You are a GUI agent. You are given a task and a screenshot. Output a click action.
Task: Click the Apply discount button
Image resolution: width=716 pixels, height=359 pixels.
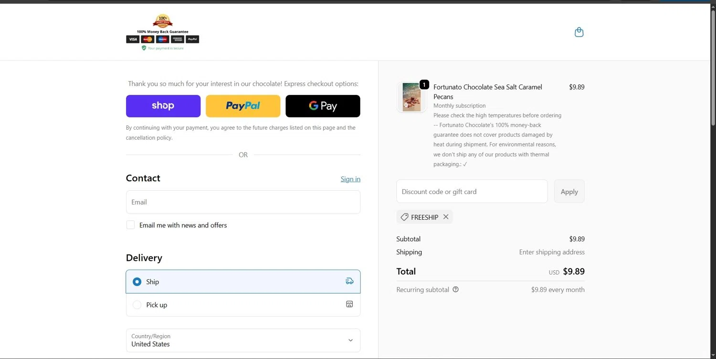point(569,191)
